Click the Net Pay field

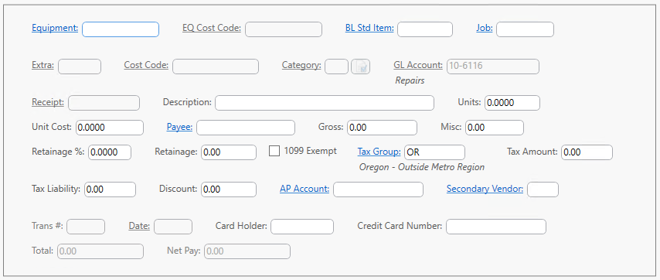click(x=247, y=251)
